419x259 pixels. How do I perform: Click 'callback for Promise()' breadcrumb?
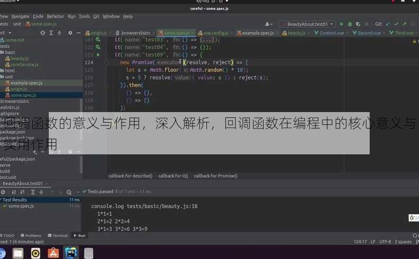coord(216,176)
